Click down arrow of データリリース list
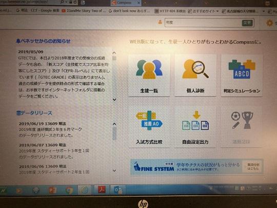The image size is (277, 208). click(114, 171)
